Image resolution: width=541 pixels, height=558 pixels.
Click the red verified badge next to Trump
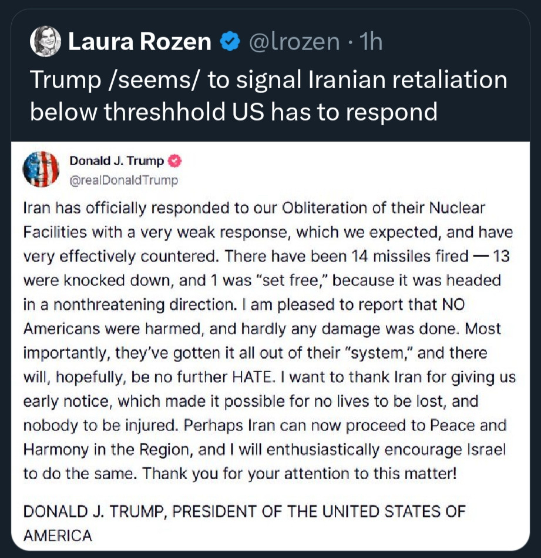pos(175,161)
